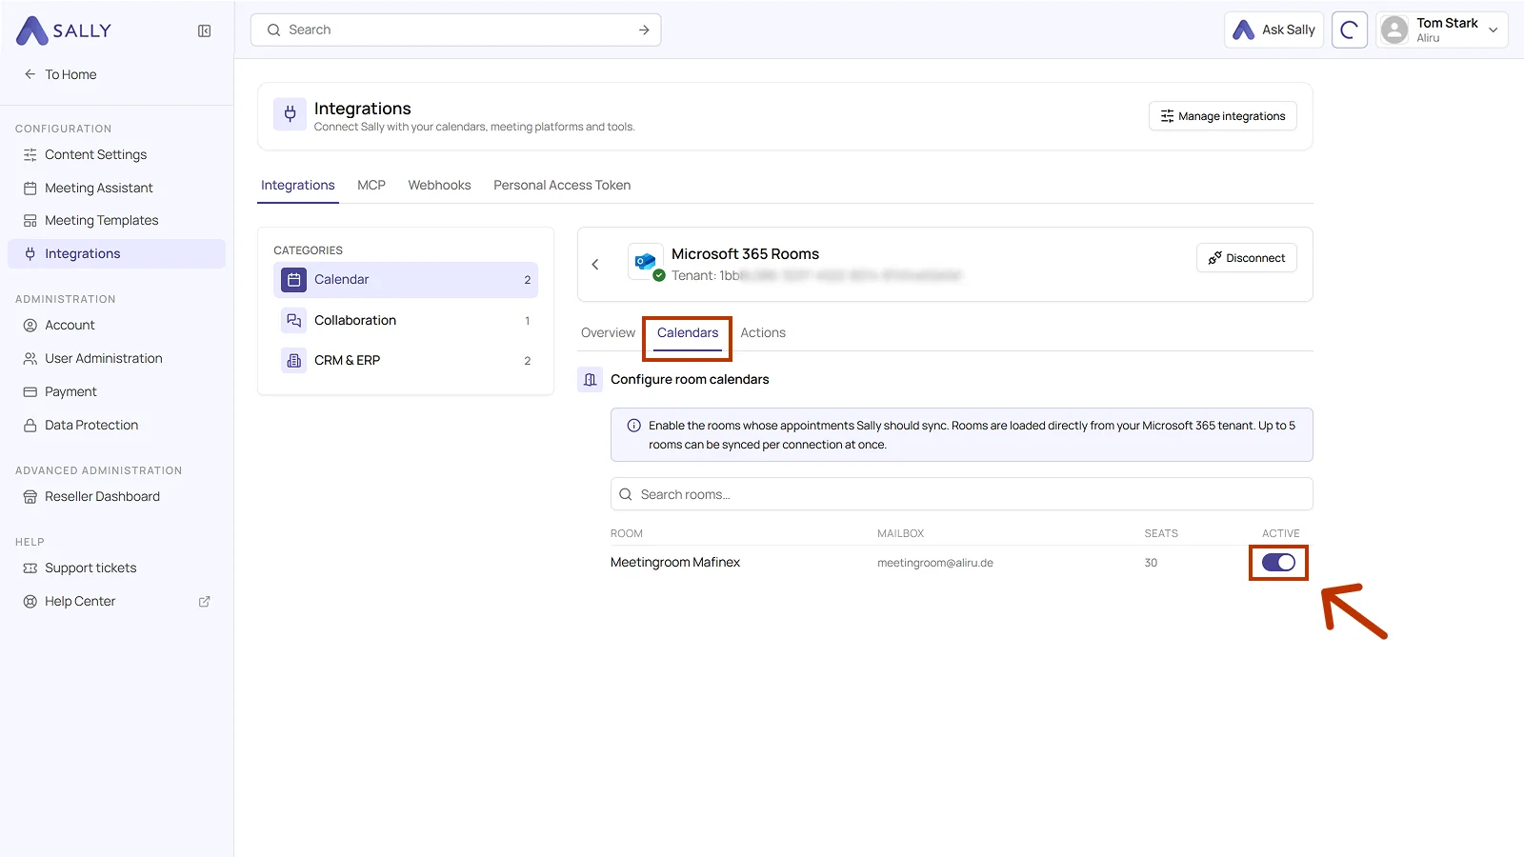The image size is (1524, 857).
Task: Collapse the sidebar with the panel icon
Action: click(x=204, y=30)
